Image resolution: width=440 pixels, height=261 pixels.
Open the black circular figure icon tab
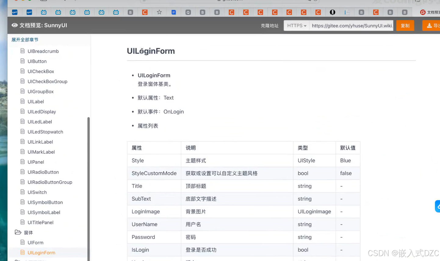tap(332, 12)
